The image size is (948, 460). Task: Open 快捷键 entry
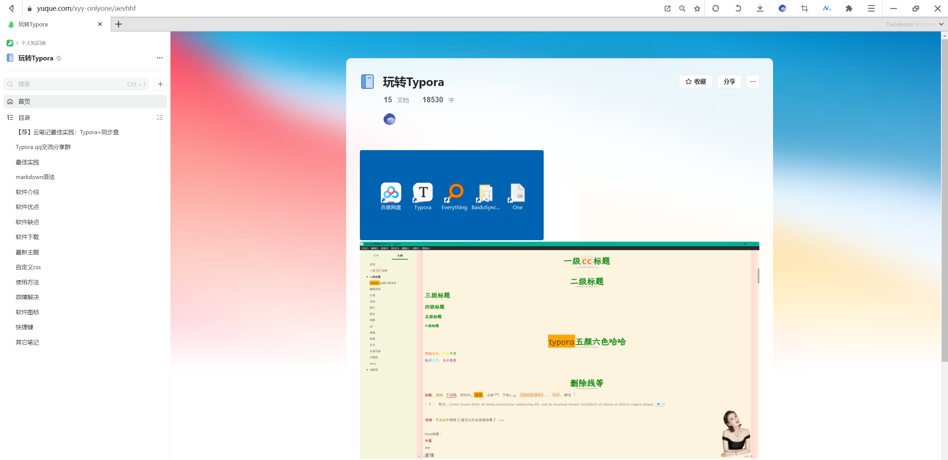coord(24,327)
